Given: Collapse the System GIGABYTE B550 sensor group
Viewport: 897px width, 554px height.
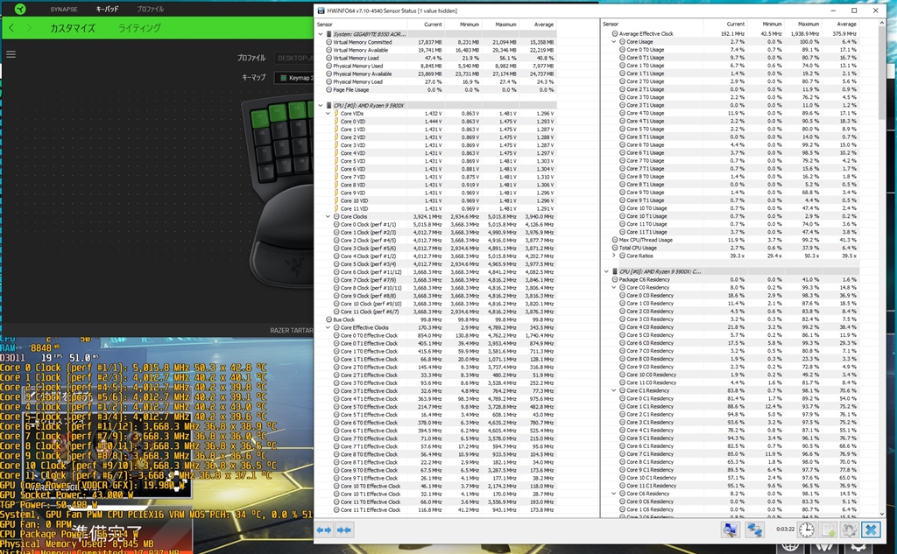Looking at the screenshot, I should pos(320,34).
